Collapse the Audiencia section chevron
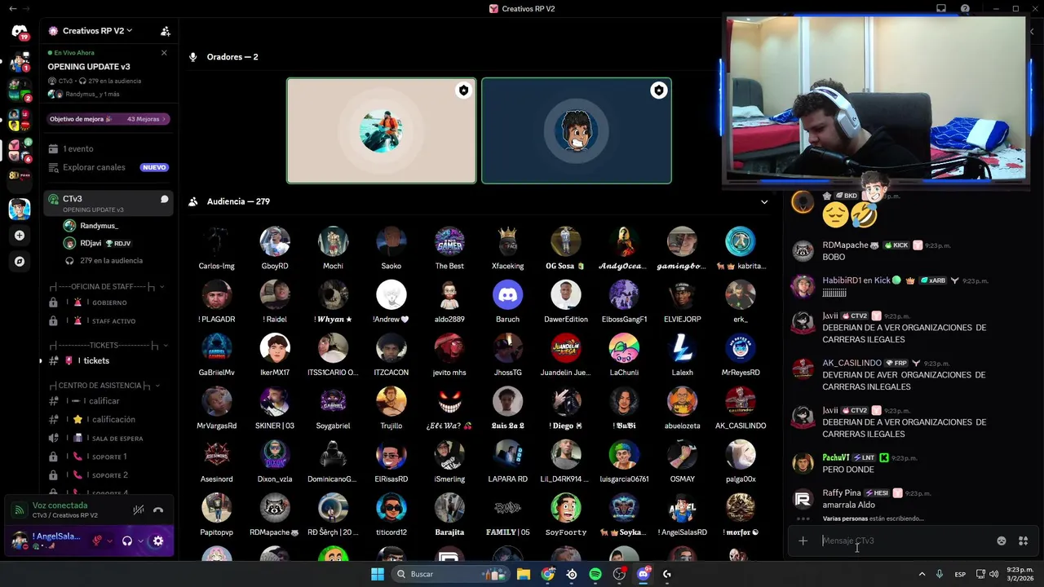1044x587 pixels. (x=764, y=201)
